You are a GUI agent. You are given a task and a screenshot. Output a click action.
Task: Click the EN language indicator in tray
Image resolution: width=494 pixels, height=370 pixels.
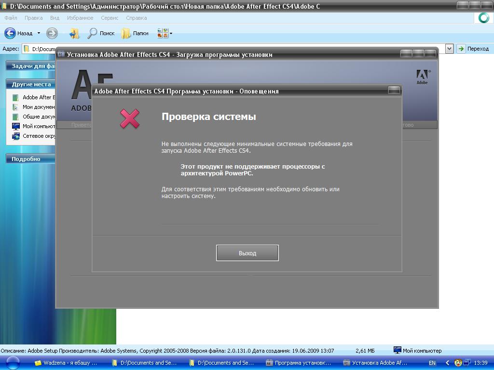pyautogui.click(x=432, y=363)
